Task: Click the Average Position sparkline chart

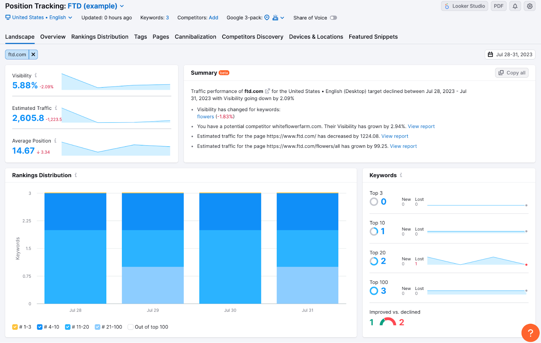Action: coord(116,149)
